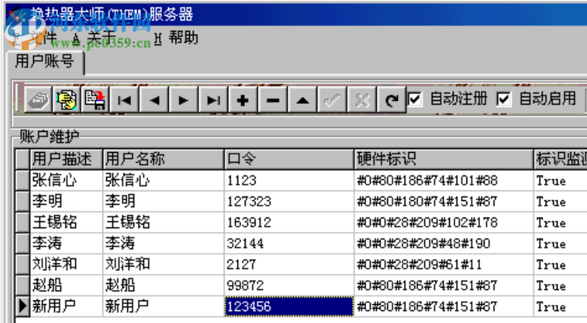587x323 pixels.
Task: Click True cell in 新用户 row
Action: tap(561, 306)
